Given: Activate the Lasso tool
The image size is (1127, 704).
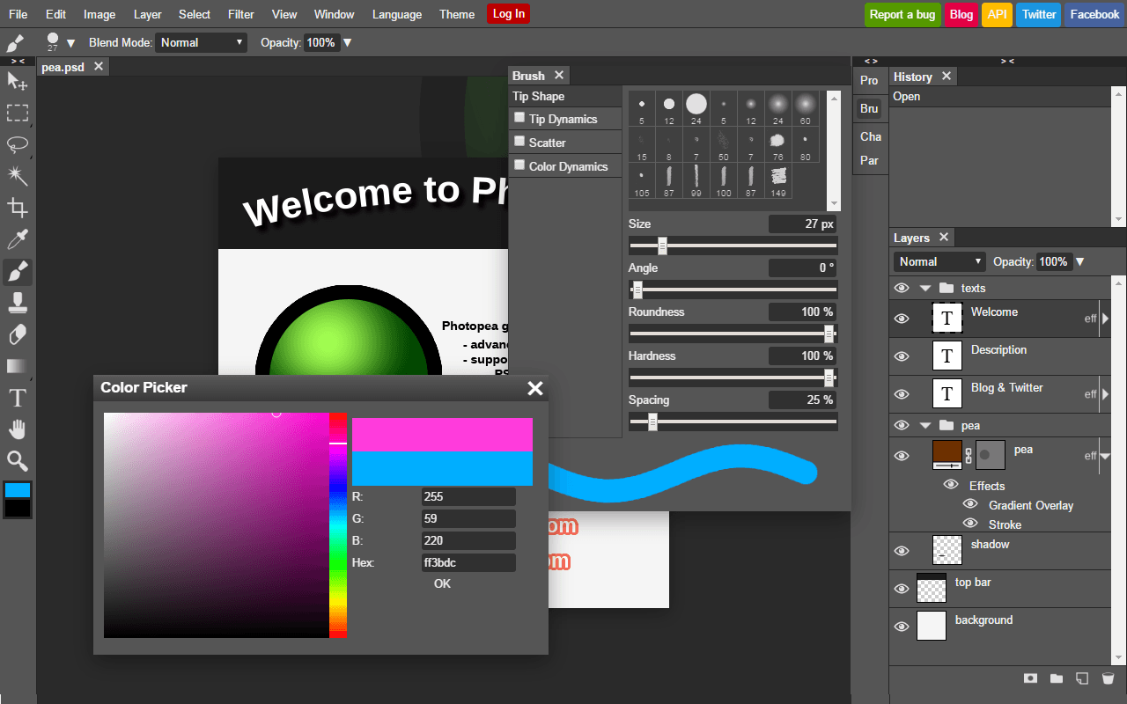Looking at the screenshot, I should [18, 144].
